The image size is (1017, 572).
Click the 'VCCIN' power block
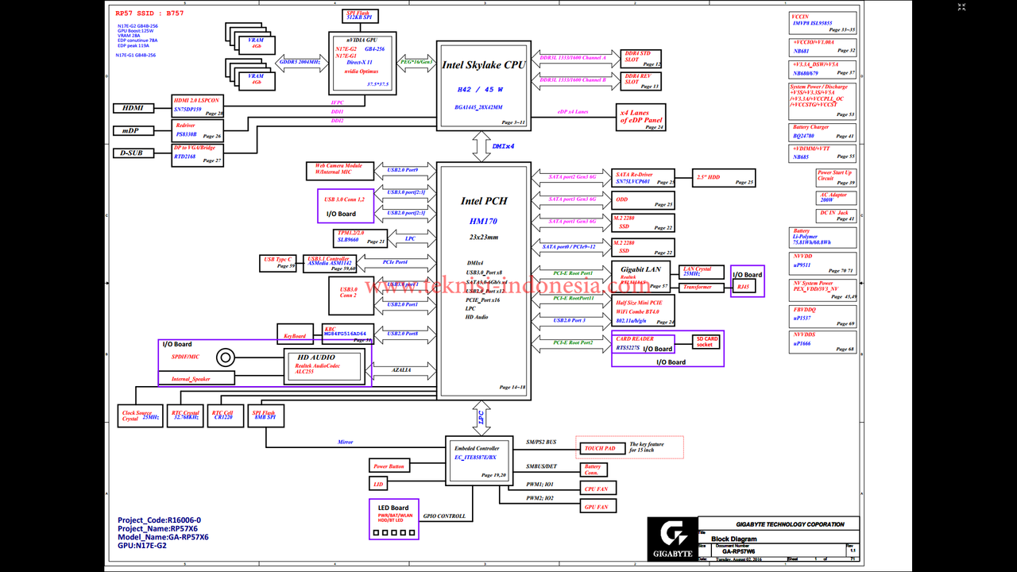point(823,22)
